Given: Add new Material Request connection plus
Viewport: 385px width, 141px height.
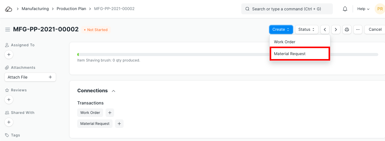Looking at the screenshot, I should point(119,124).
